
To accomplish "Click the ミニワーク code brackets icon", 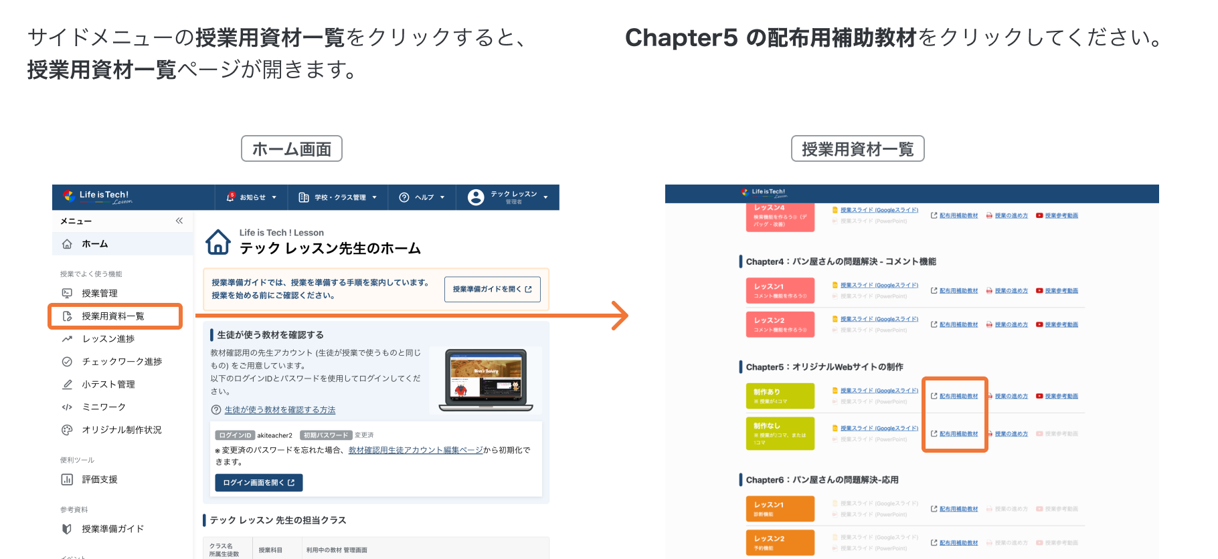I will point(67,407).
